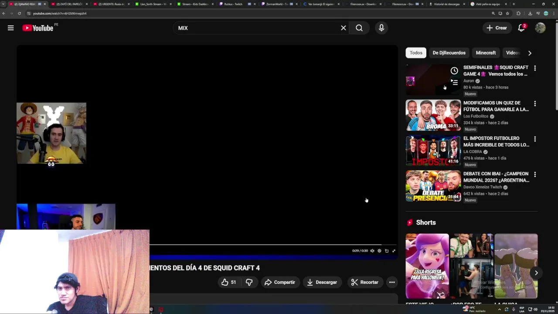Open the browser zoom magnifier icon
This screenshot has height=314, width=558.
tap(493, 14)
